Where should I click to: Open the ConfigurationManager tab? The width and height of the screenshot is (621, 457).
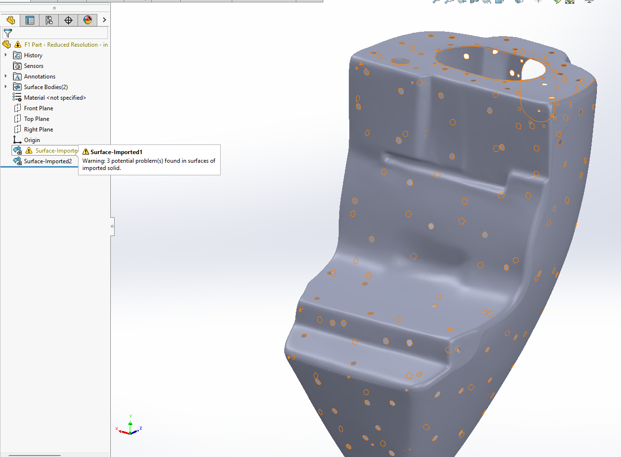[x=49, y=20]
